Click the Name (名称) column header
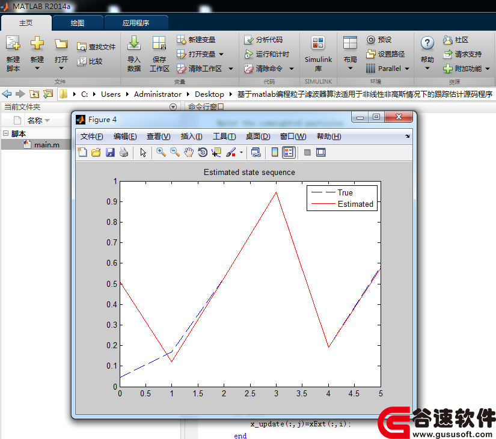 tap(35, 120)
